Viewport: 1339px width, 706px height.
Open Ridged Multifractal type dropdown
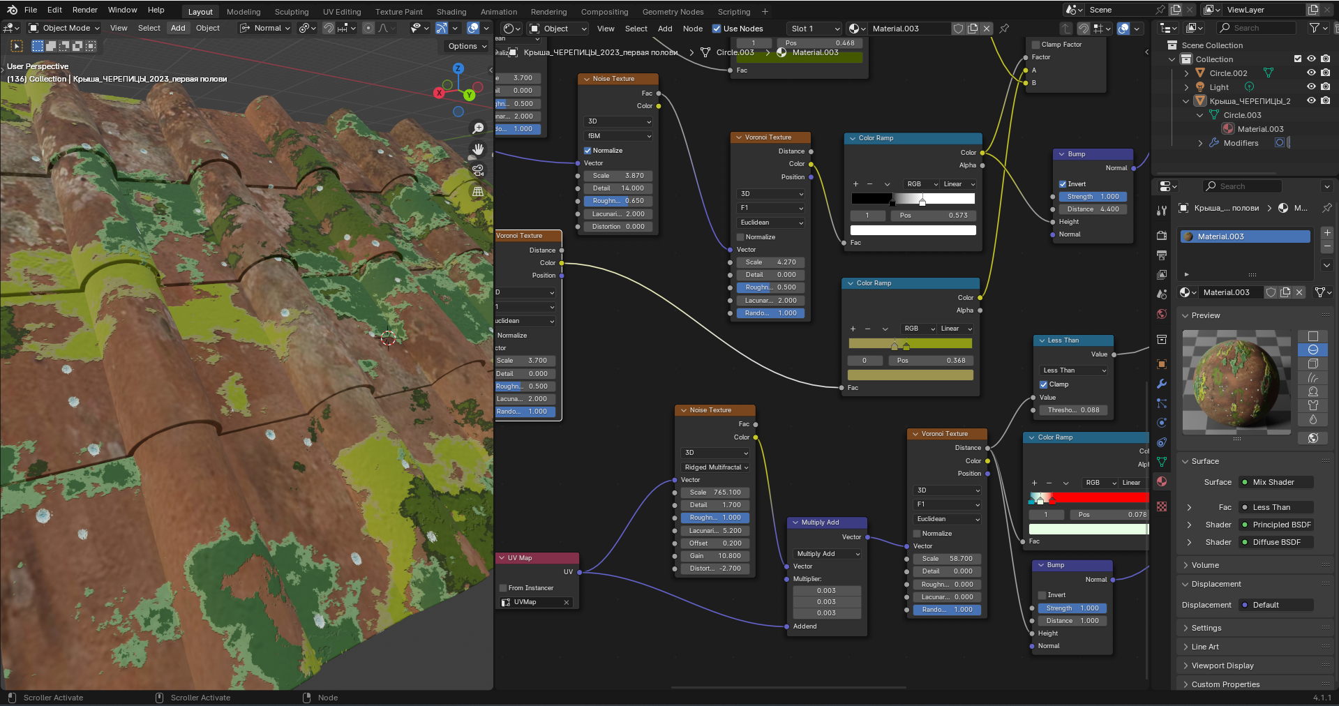click(x=716, y=467)
